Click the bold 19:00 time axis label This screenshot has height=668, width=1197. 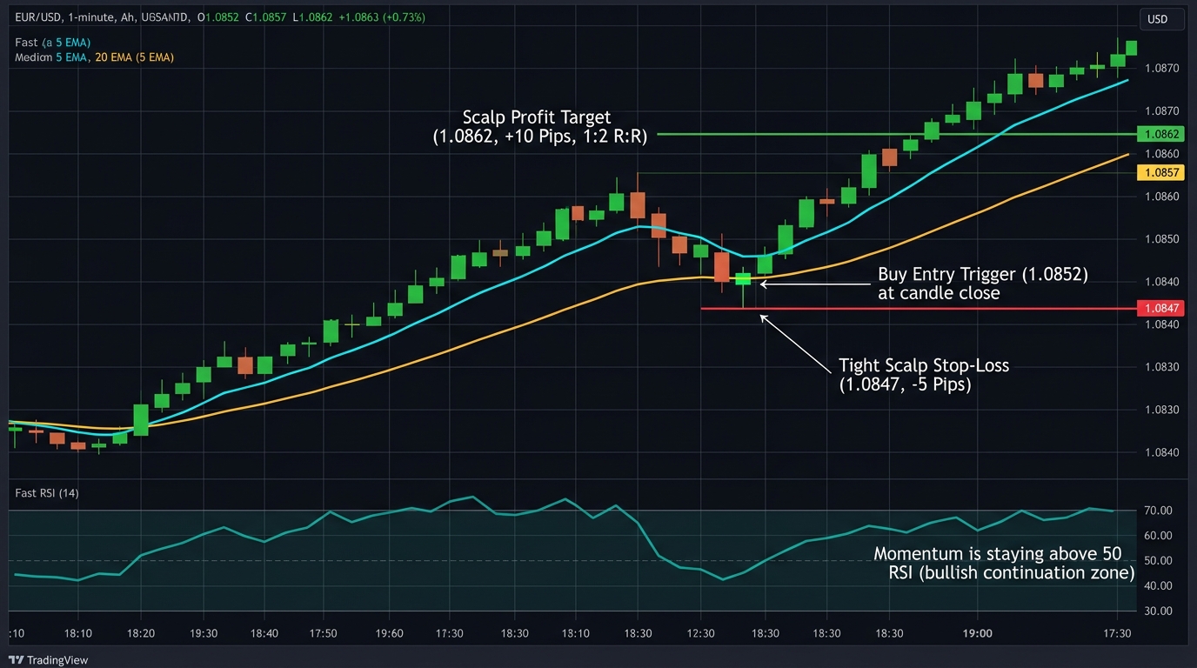977,633
